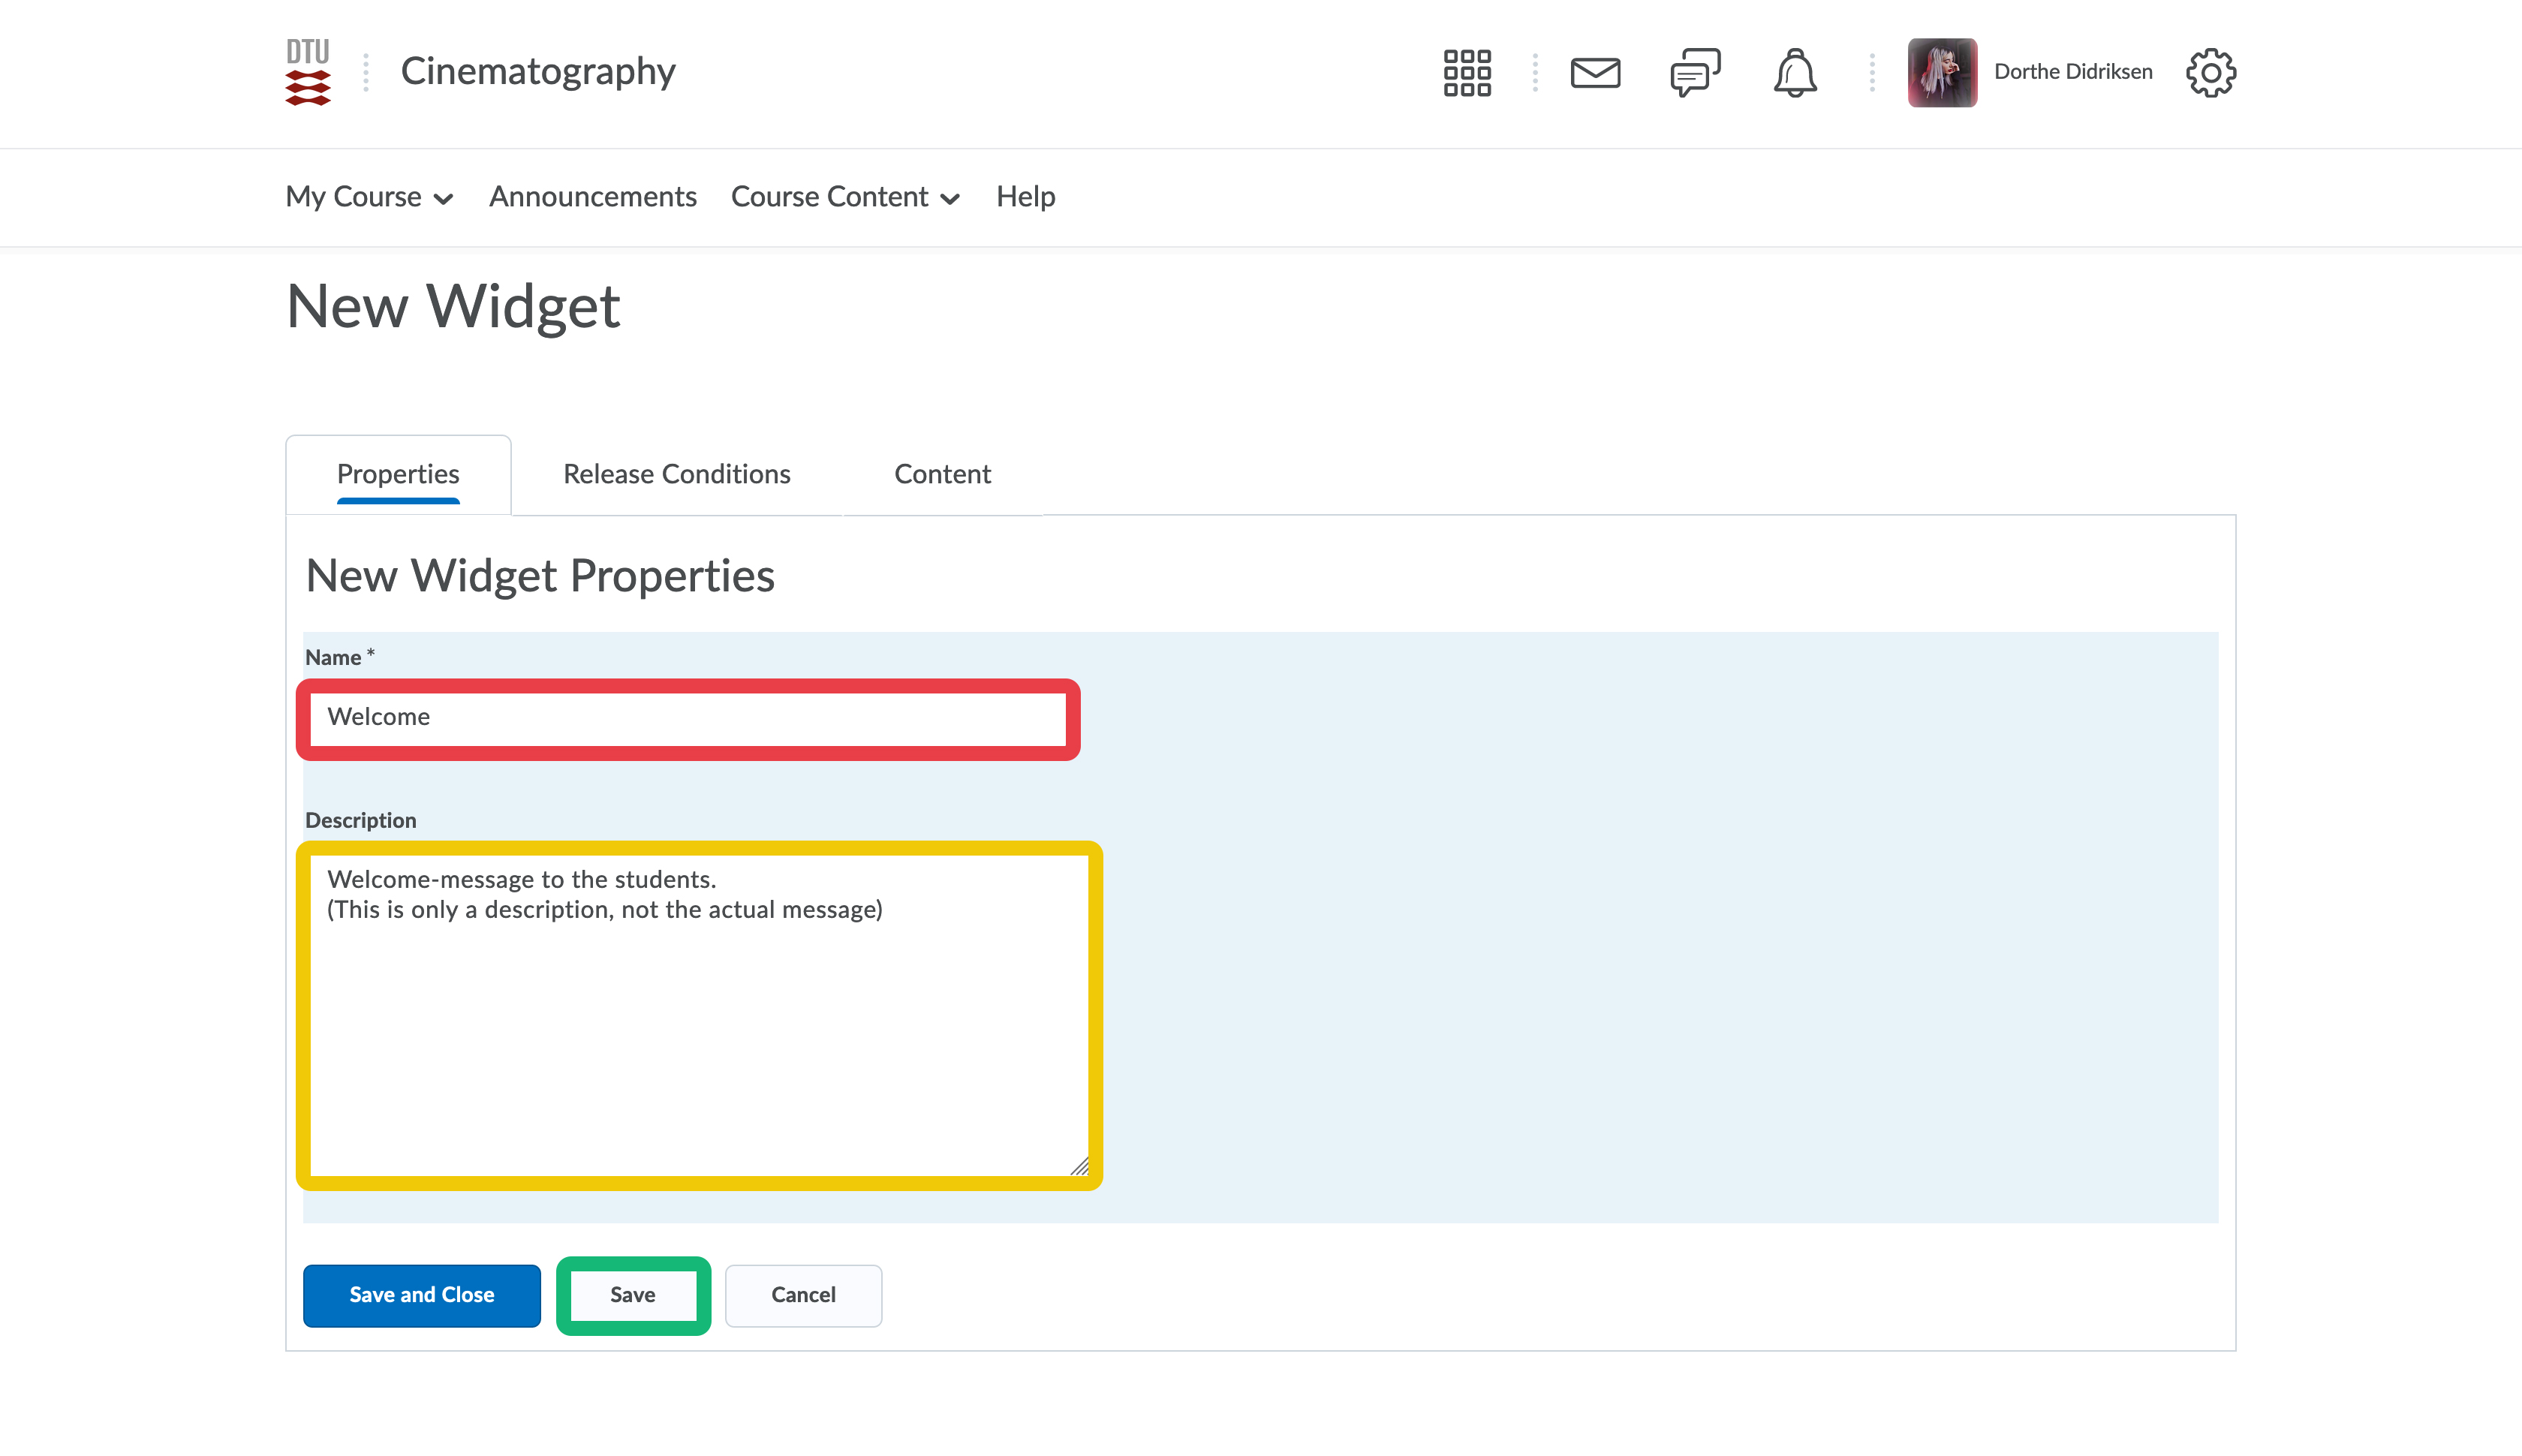Select the Properties tab

[398, 474]
